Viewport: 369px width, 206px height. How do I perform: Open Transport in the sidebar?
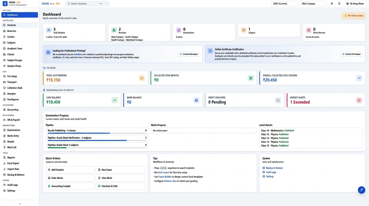pos(20,82)
